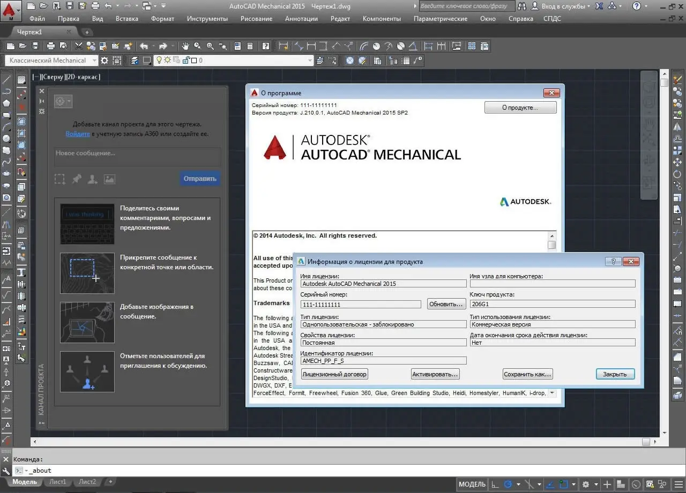Click the Autodesk Exchange X icon in title bar

[599, 6]
